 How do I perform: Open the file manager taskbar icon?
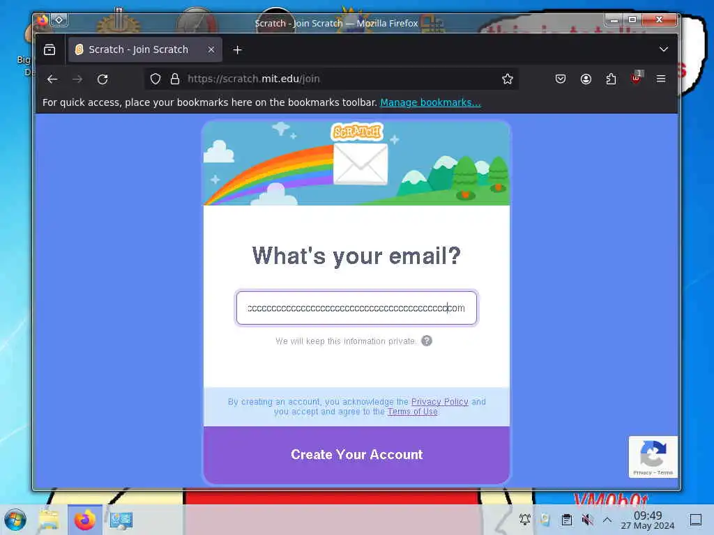tap(49, 520)
